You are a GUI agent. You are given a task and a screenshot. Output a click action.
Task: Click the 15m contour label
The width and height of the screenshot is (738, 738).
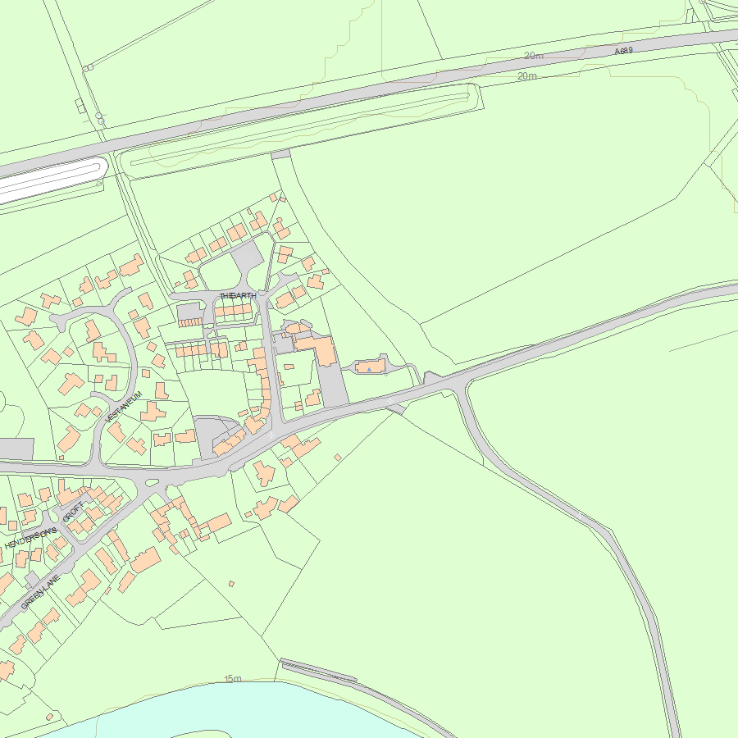point(233,679)
